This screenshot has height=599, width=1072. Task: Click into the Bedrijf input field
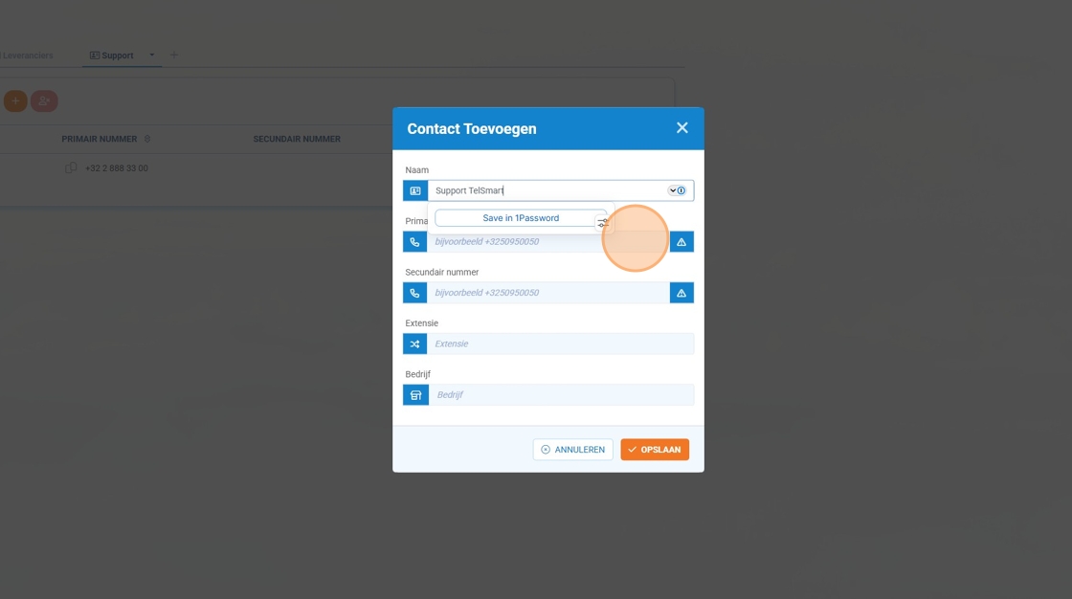[x=560, y=395]
